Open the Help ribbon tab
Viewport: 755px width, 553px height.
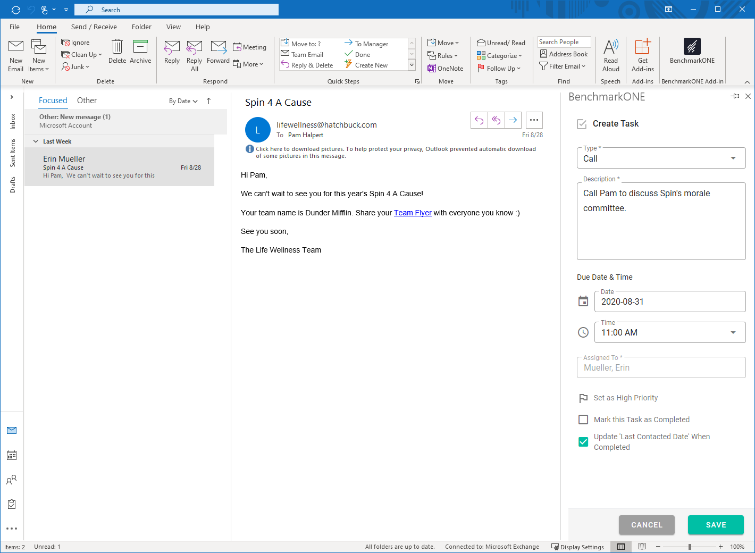coord(203,27)
